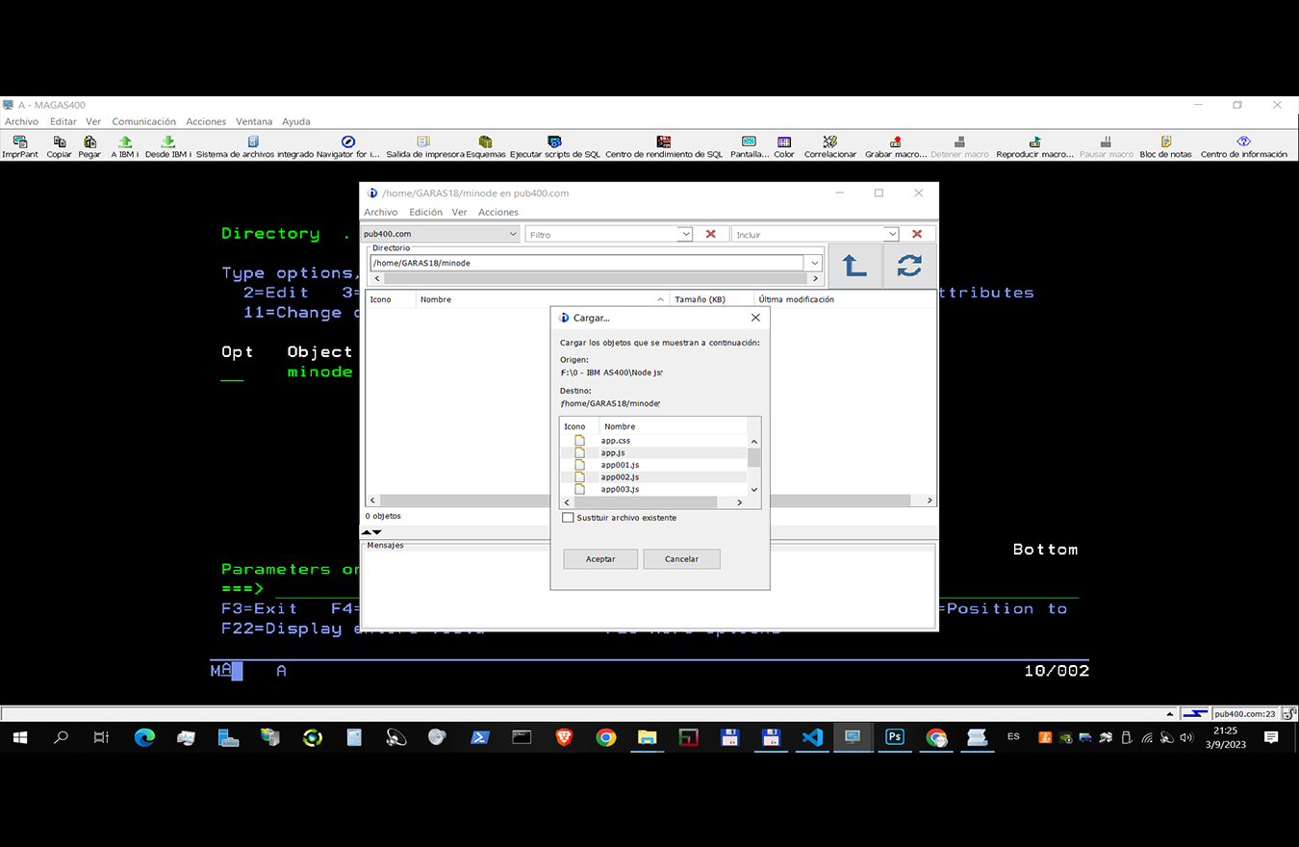Expand the pub400.com system dropdown
Screen dimensions: 1299x847
pyautogui.click(x=512, y=234)
